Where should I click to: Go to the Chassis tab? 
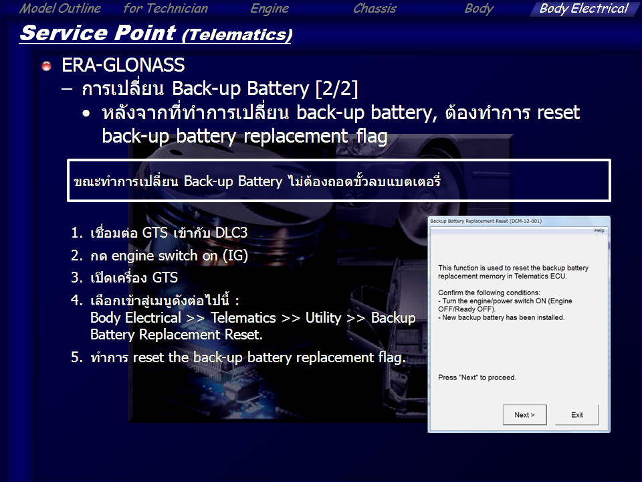click(x=374, y=8)
